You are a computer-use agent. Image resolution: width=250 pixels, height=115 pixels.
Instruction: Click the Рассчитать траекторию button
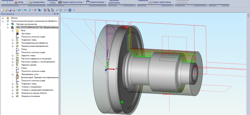pyautogui.click(x=114, y=1)
